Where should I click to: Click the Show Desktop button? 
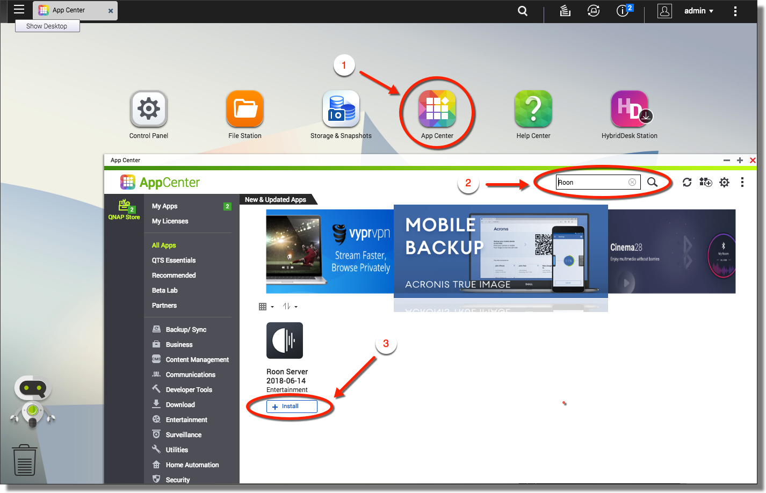click(x=47, y=26)
